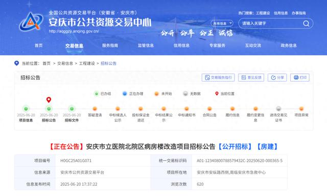Click the Anqing trading center logo
This screenshot has width=327, height=196.
click(x=31, y=21)
